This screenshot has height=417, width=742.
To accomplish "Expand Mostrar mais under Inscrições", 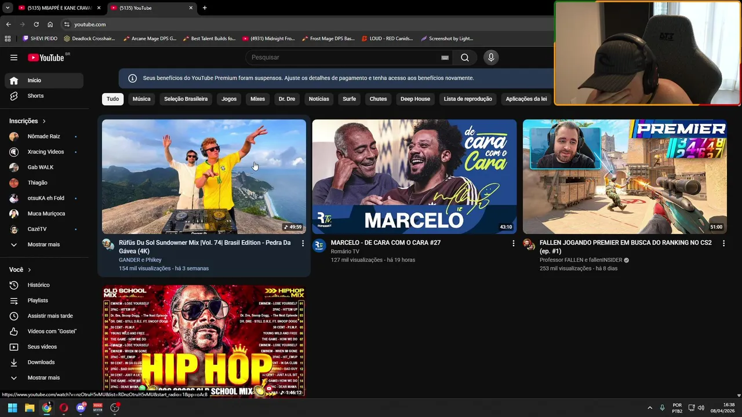I will point(44,244).
